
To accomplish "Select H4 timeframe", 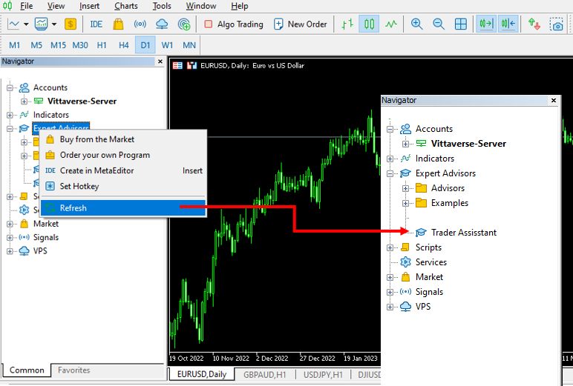I will [x=123, y=45].
